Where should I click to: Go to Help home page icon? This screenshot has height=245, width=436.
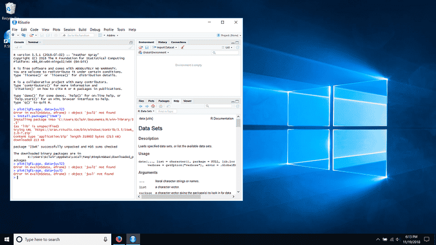[152, 106]
